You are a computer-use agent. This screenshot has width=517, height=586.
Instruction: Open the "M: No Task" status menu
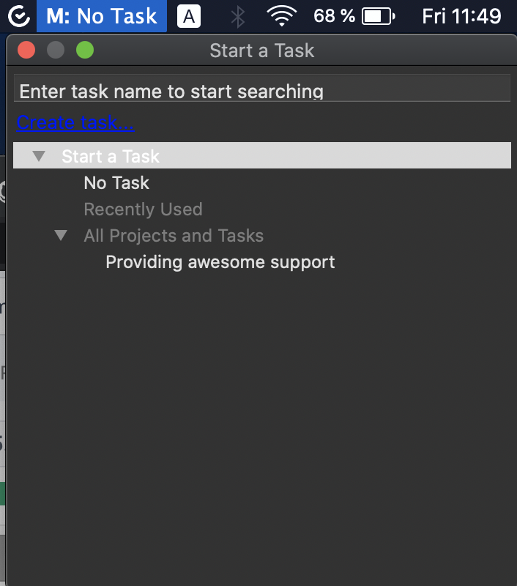(101, 15)
